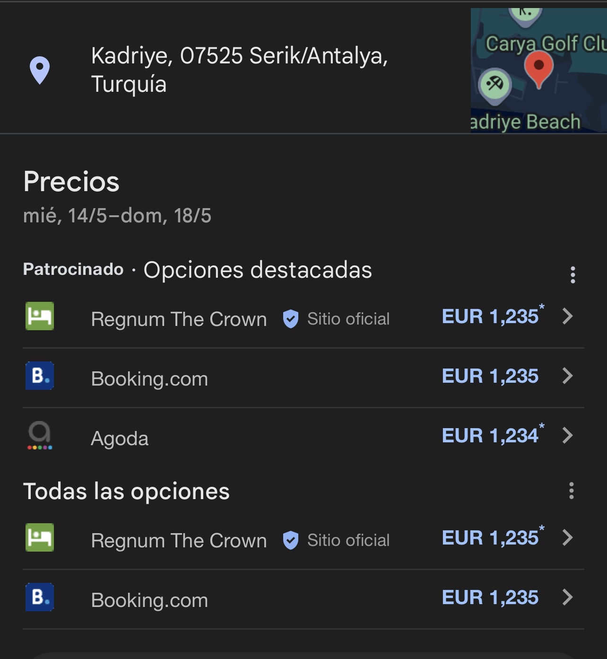Tap Booking.com logo under Todas las opciones
Image resolution: width=607 pixels, height=659 pixels.
40,597
